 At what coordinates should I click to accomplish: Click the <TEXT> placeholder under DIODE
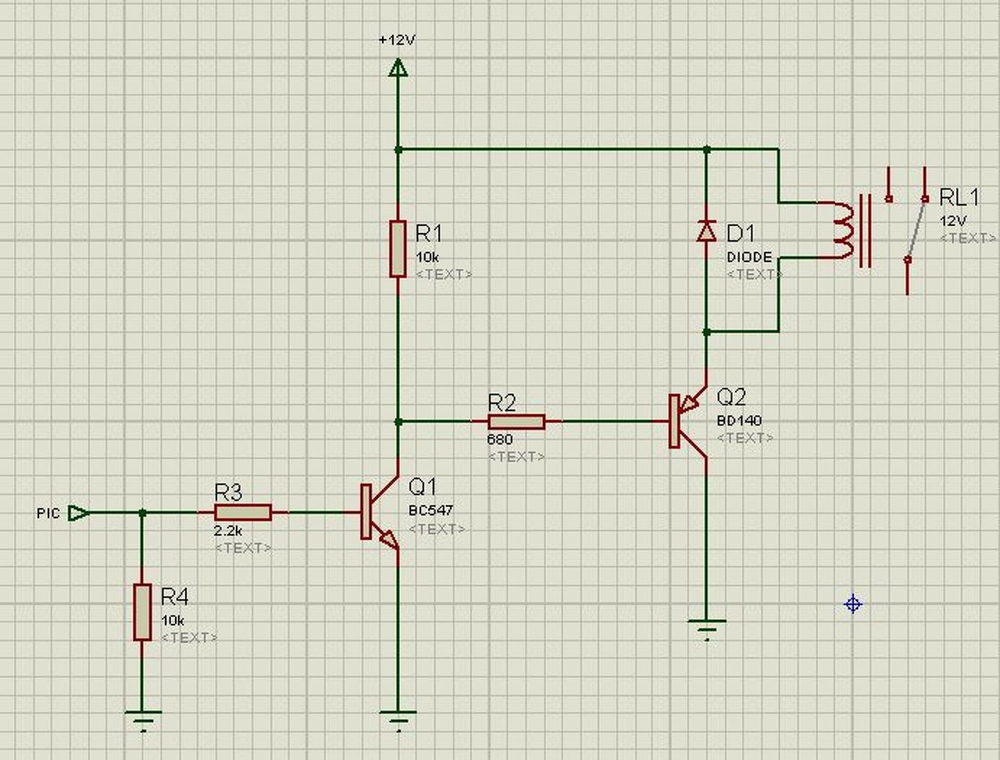[x=755, y=274]
